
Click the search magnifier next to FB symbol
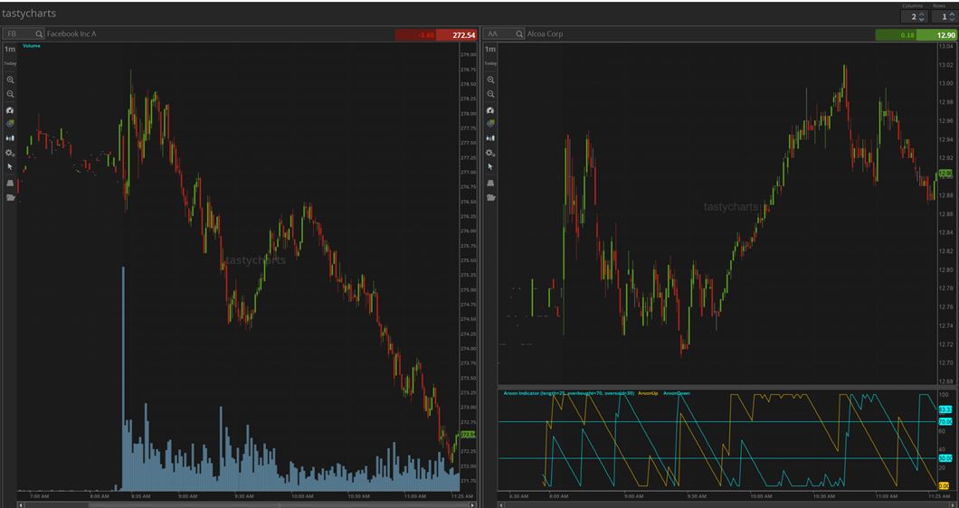coord(39,34)
